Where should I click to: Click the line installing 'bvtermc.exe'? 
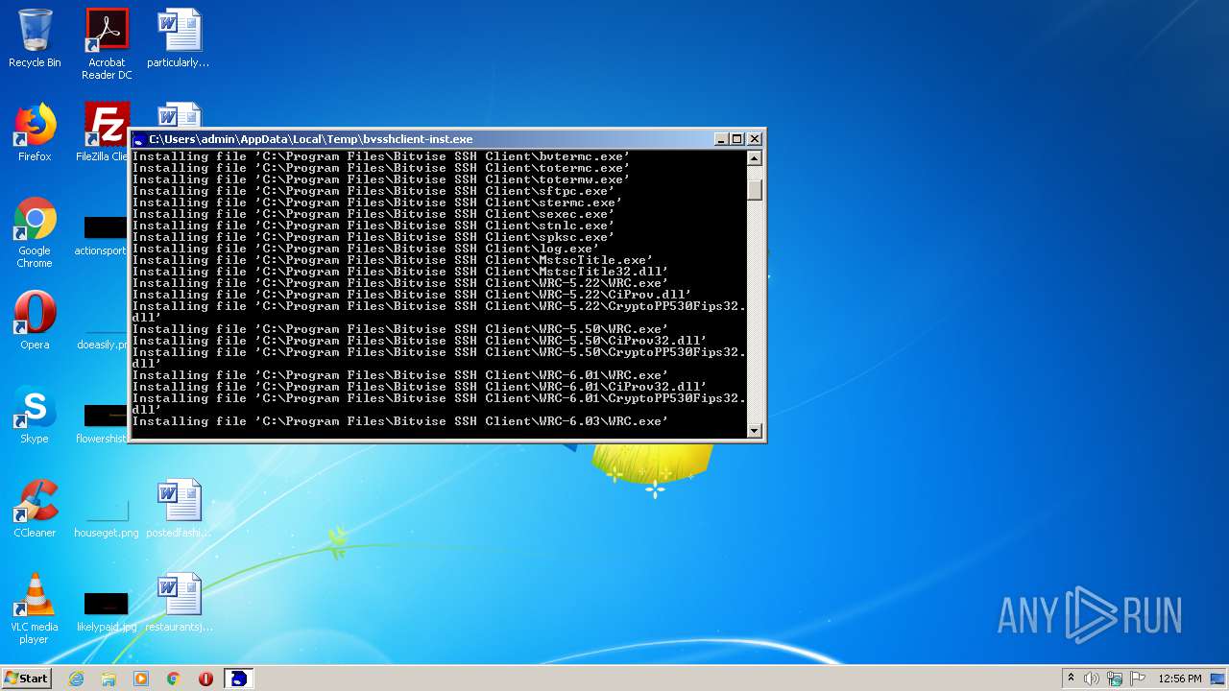coord(380,156)
